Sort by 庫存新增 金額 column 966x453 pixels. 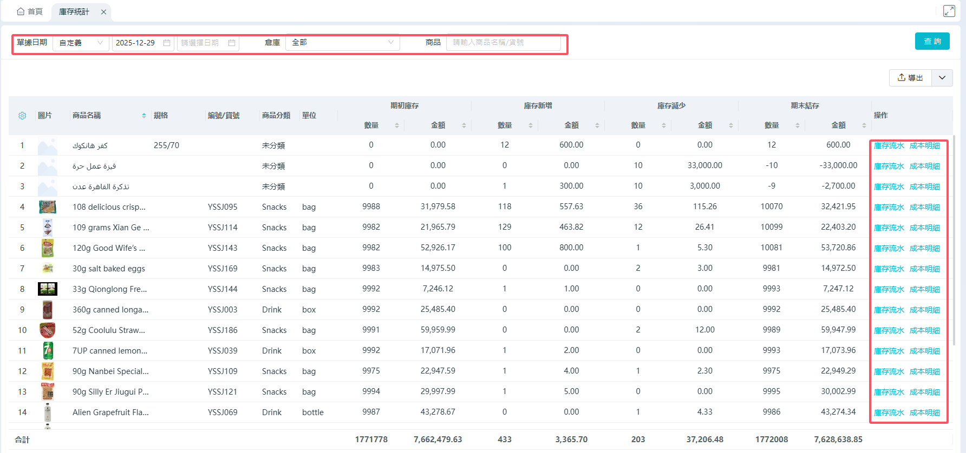[x=597, y=125]
